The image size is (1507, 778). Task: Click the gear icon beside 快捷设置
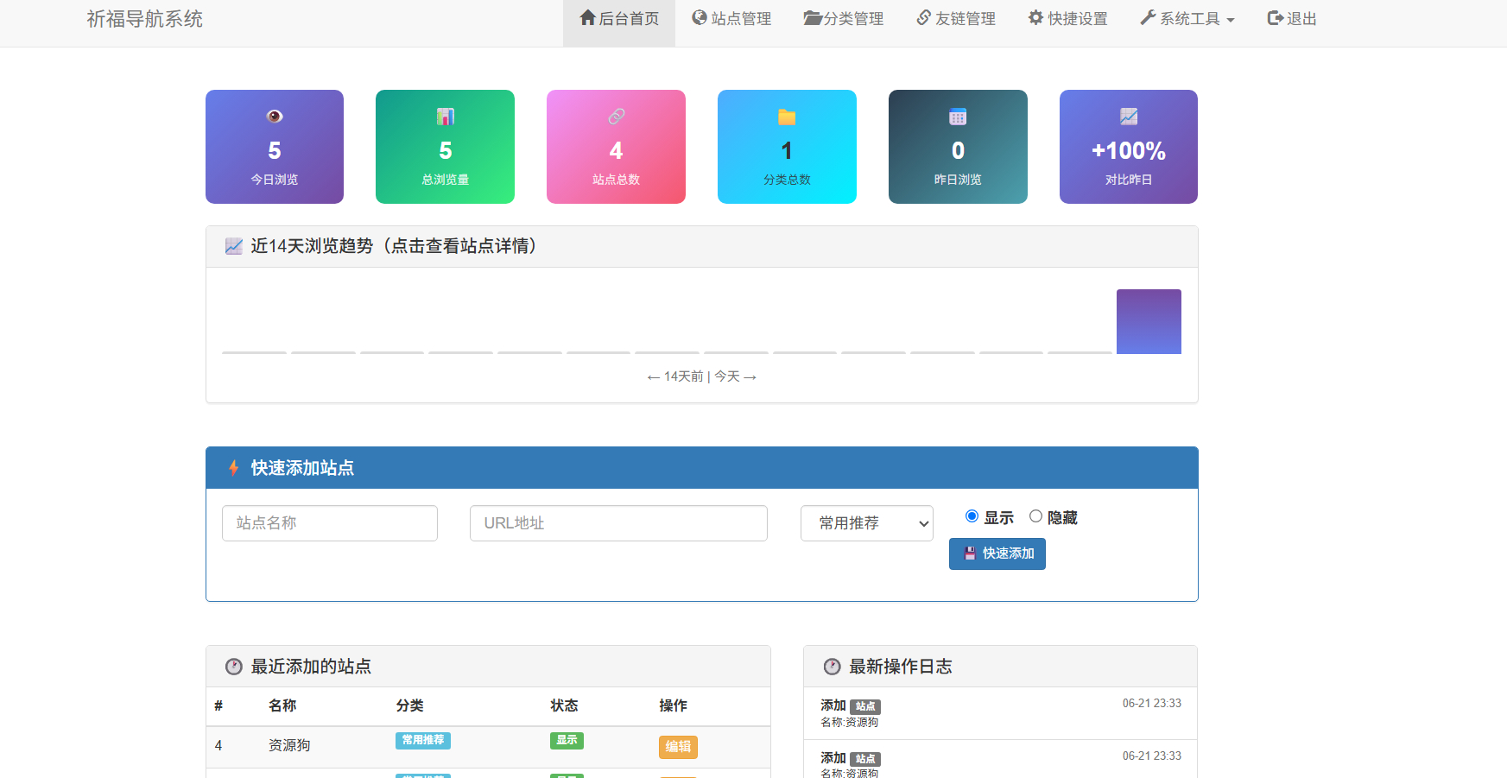point(1035,18)
